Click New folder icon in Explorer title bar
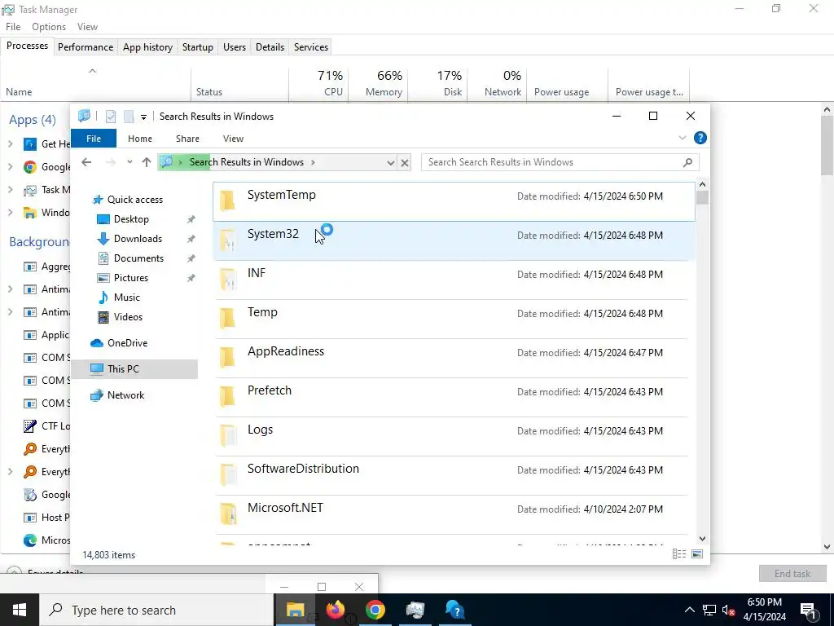 click(129, 116)
